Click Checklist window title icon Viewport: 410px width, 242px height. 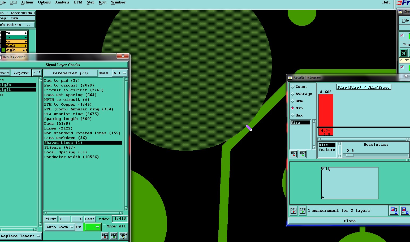(400, 12)
